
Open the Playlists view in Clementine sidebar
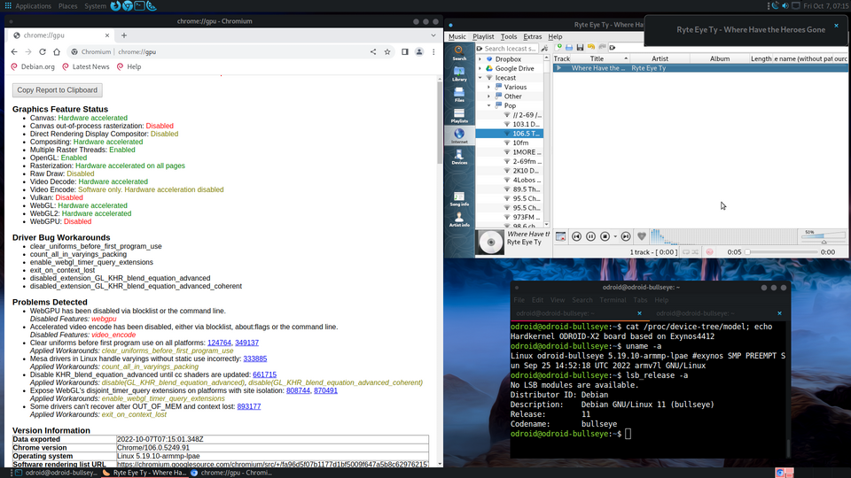coord(459,115)
